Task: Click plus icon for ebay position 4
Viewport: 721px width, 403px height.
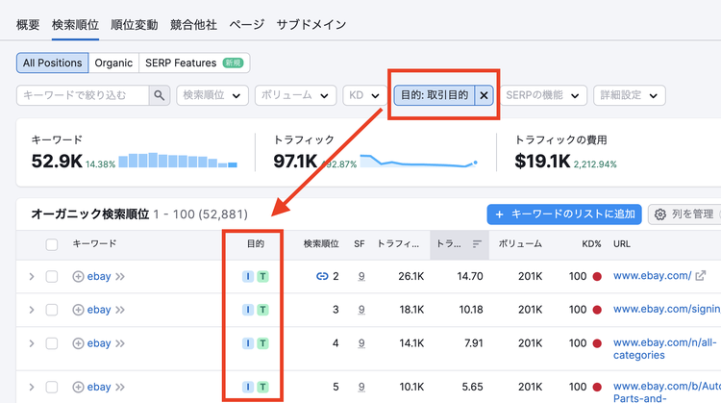Action: [78, 343]
